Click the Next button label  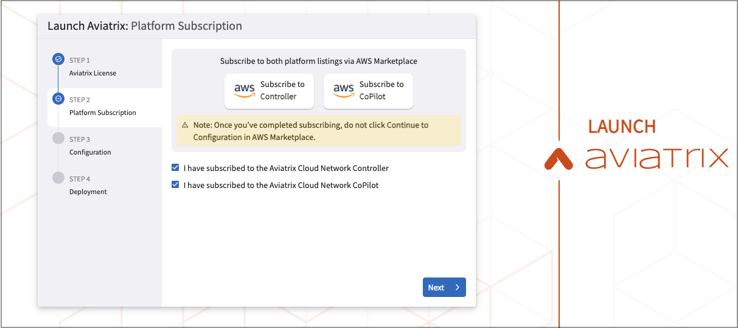coord(436,288)
